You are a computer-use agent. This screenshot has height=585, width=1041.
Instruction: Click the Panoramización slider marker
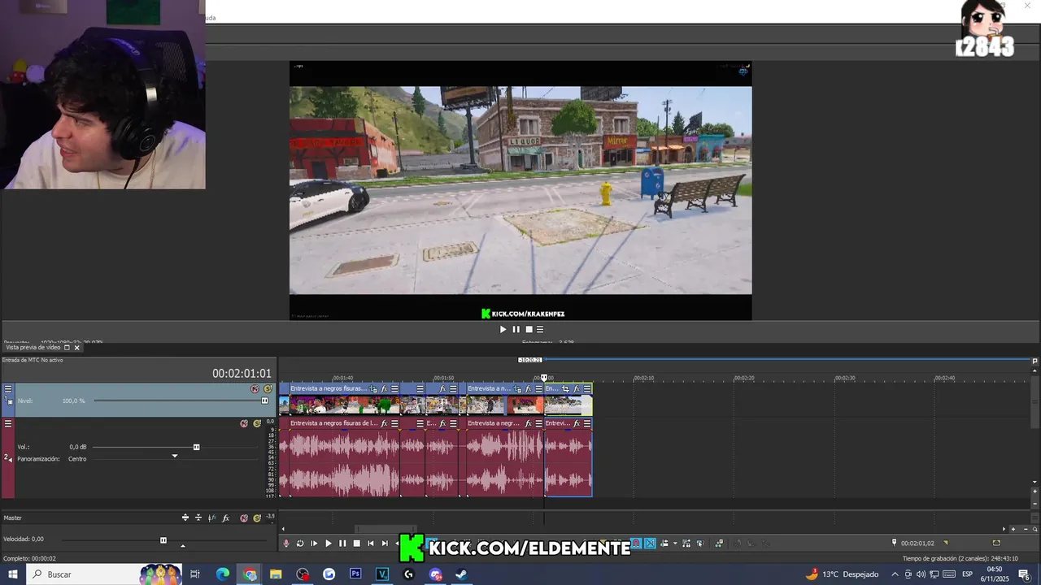[x=174, y=457]
